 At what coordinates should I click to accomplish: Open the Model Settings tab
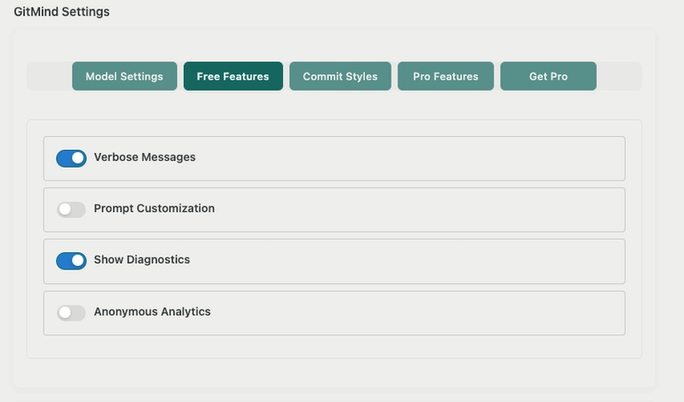pyautogui.click(x=124, y=76)
